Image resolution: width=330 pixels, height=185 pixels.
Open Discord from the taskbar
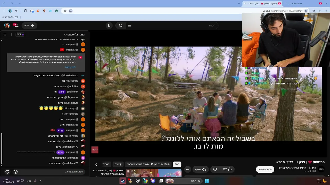[x=153, y=181]
